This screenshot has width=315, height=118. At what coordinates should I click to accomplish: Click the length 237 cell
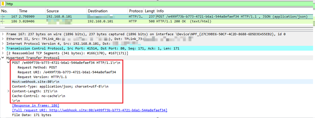coord(151,17)
